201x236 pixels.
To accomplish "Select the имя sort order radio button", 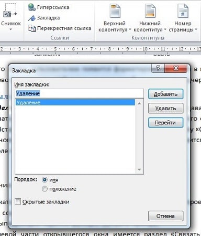I will [44, 180].
